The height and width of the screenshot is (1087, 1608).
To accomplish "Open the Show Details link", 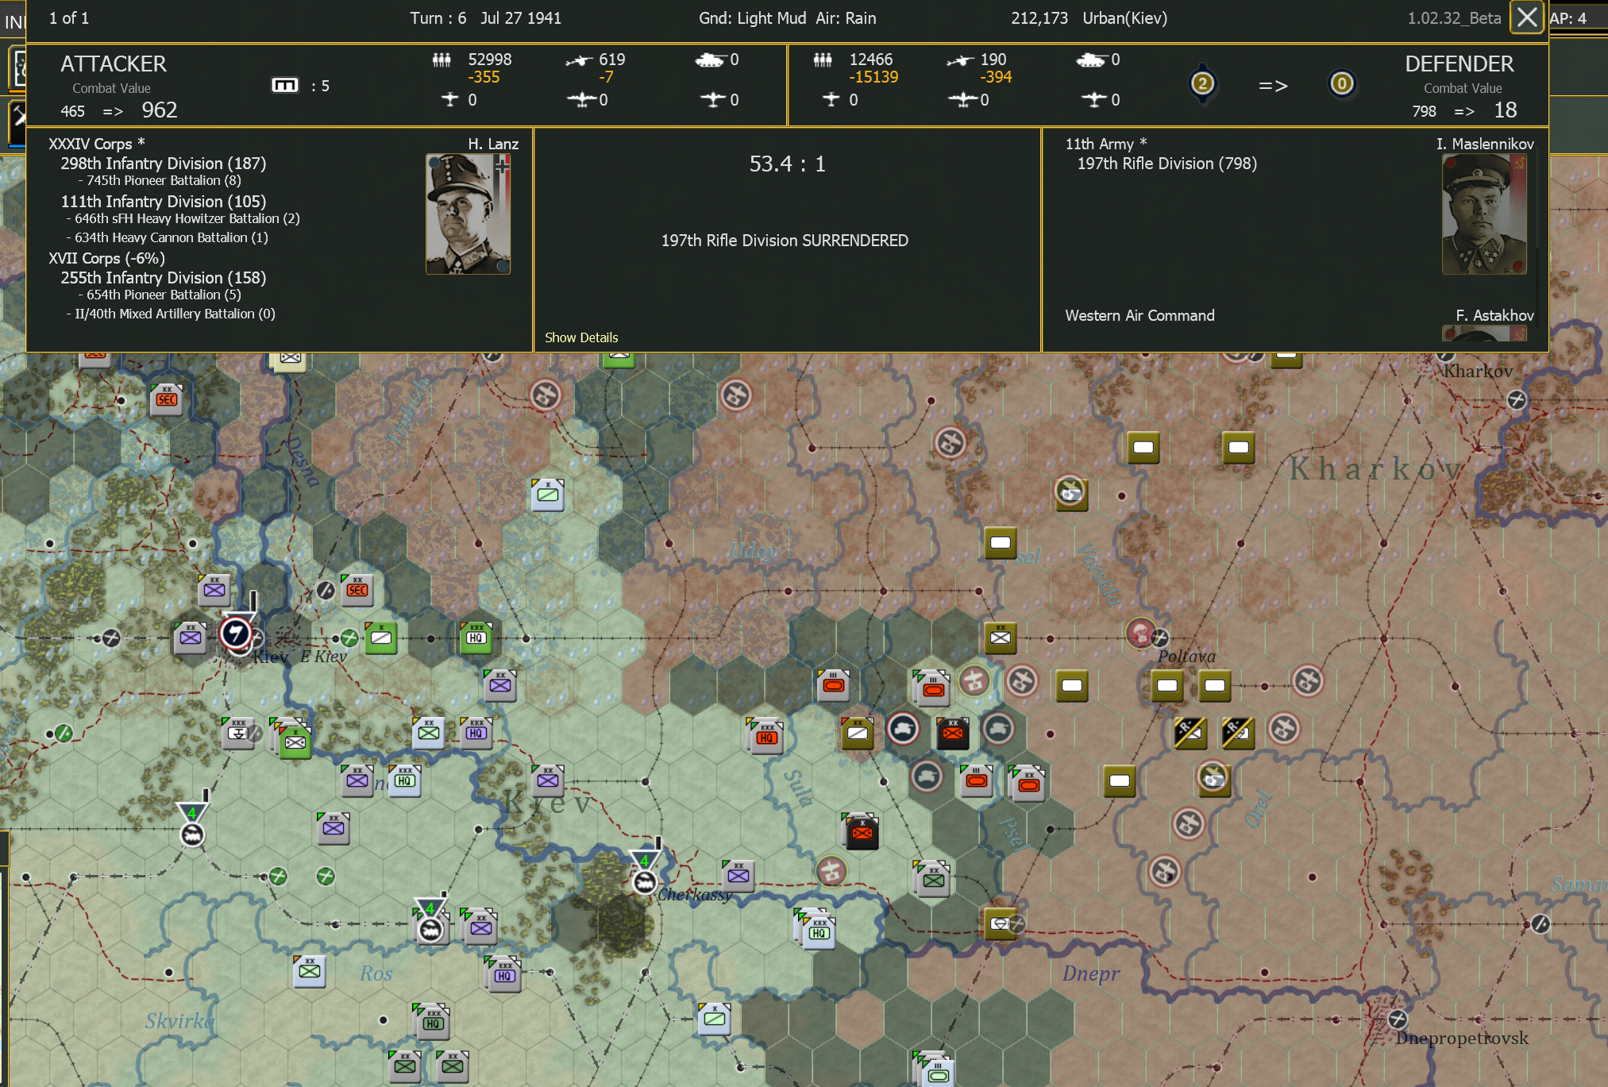I will click(581, 337).
